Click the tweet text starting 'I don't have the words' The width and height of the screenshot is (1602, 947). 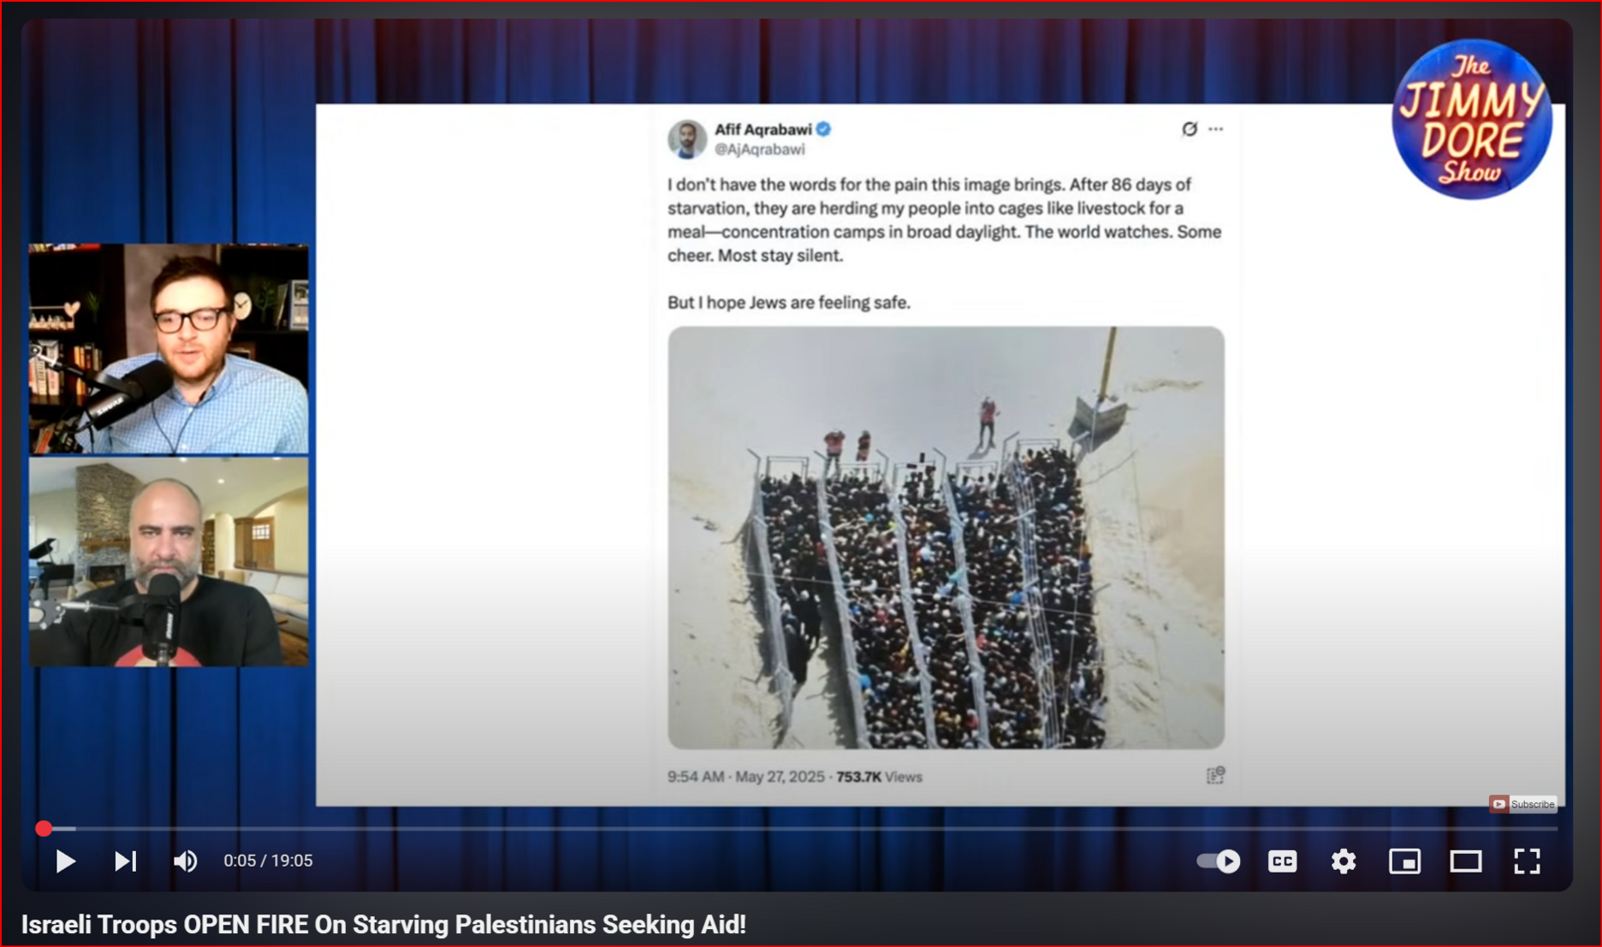click(944, 220)
